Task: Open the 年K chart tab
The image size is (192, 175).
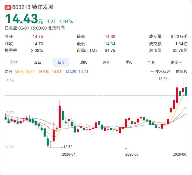Action: (x=151, y=62)
